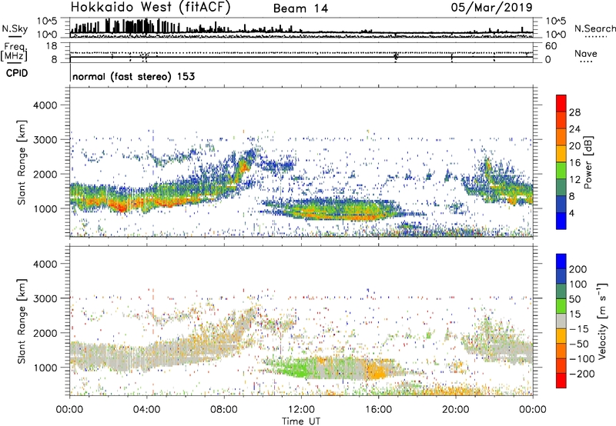
Task: Click the "100" tick on the velocity colorbar
Action: [578, 285]
